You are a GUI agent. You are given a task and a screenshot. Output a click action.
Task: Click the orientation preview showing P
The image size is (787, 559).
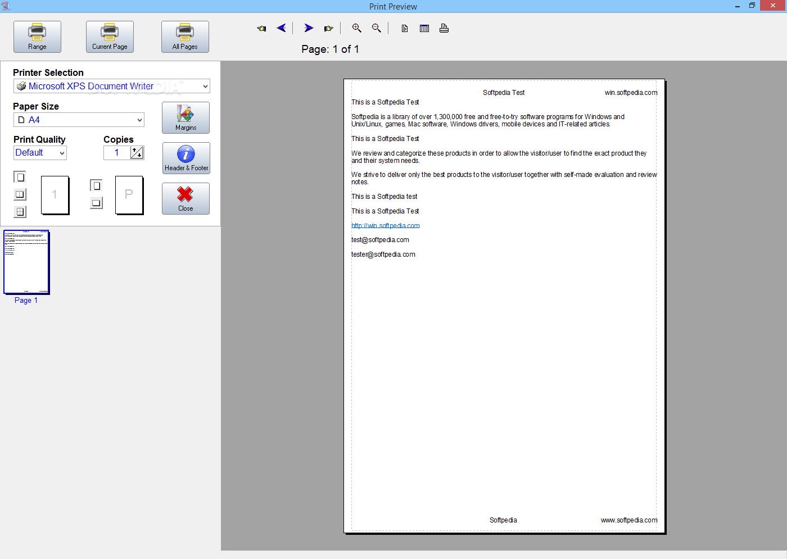point(129,195)
